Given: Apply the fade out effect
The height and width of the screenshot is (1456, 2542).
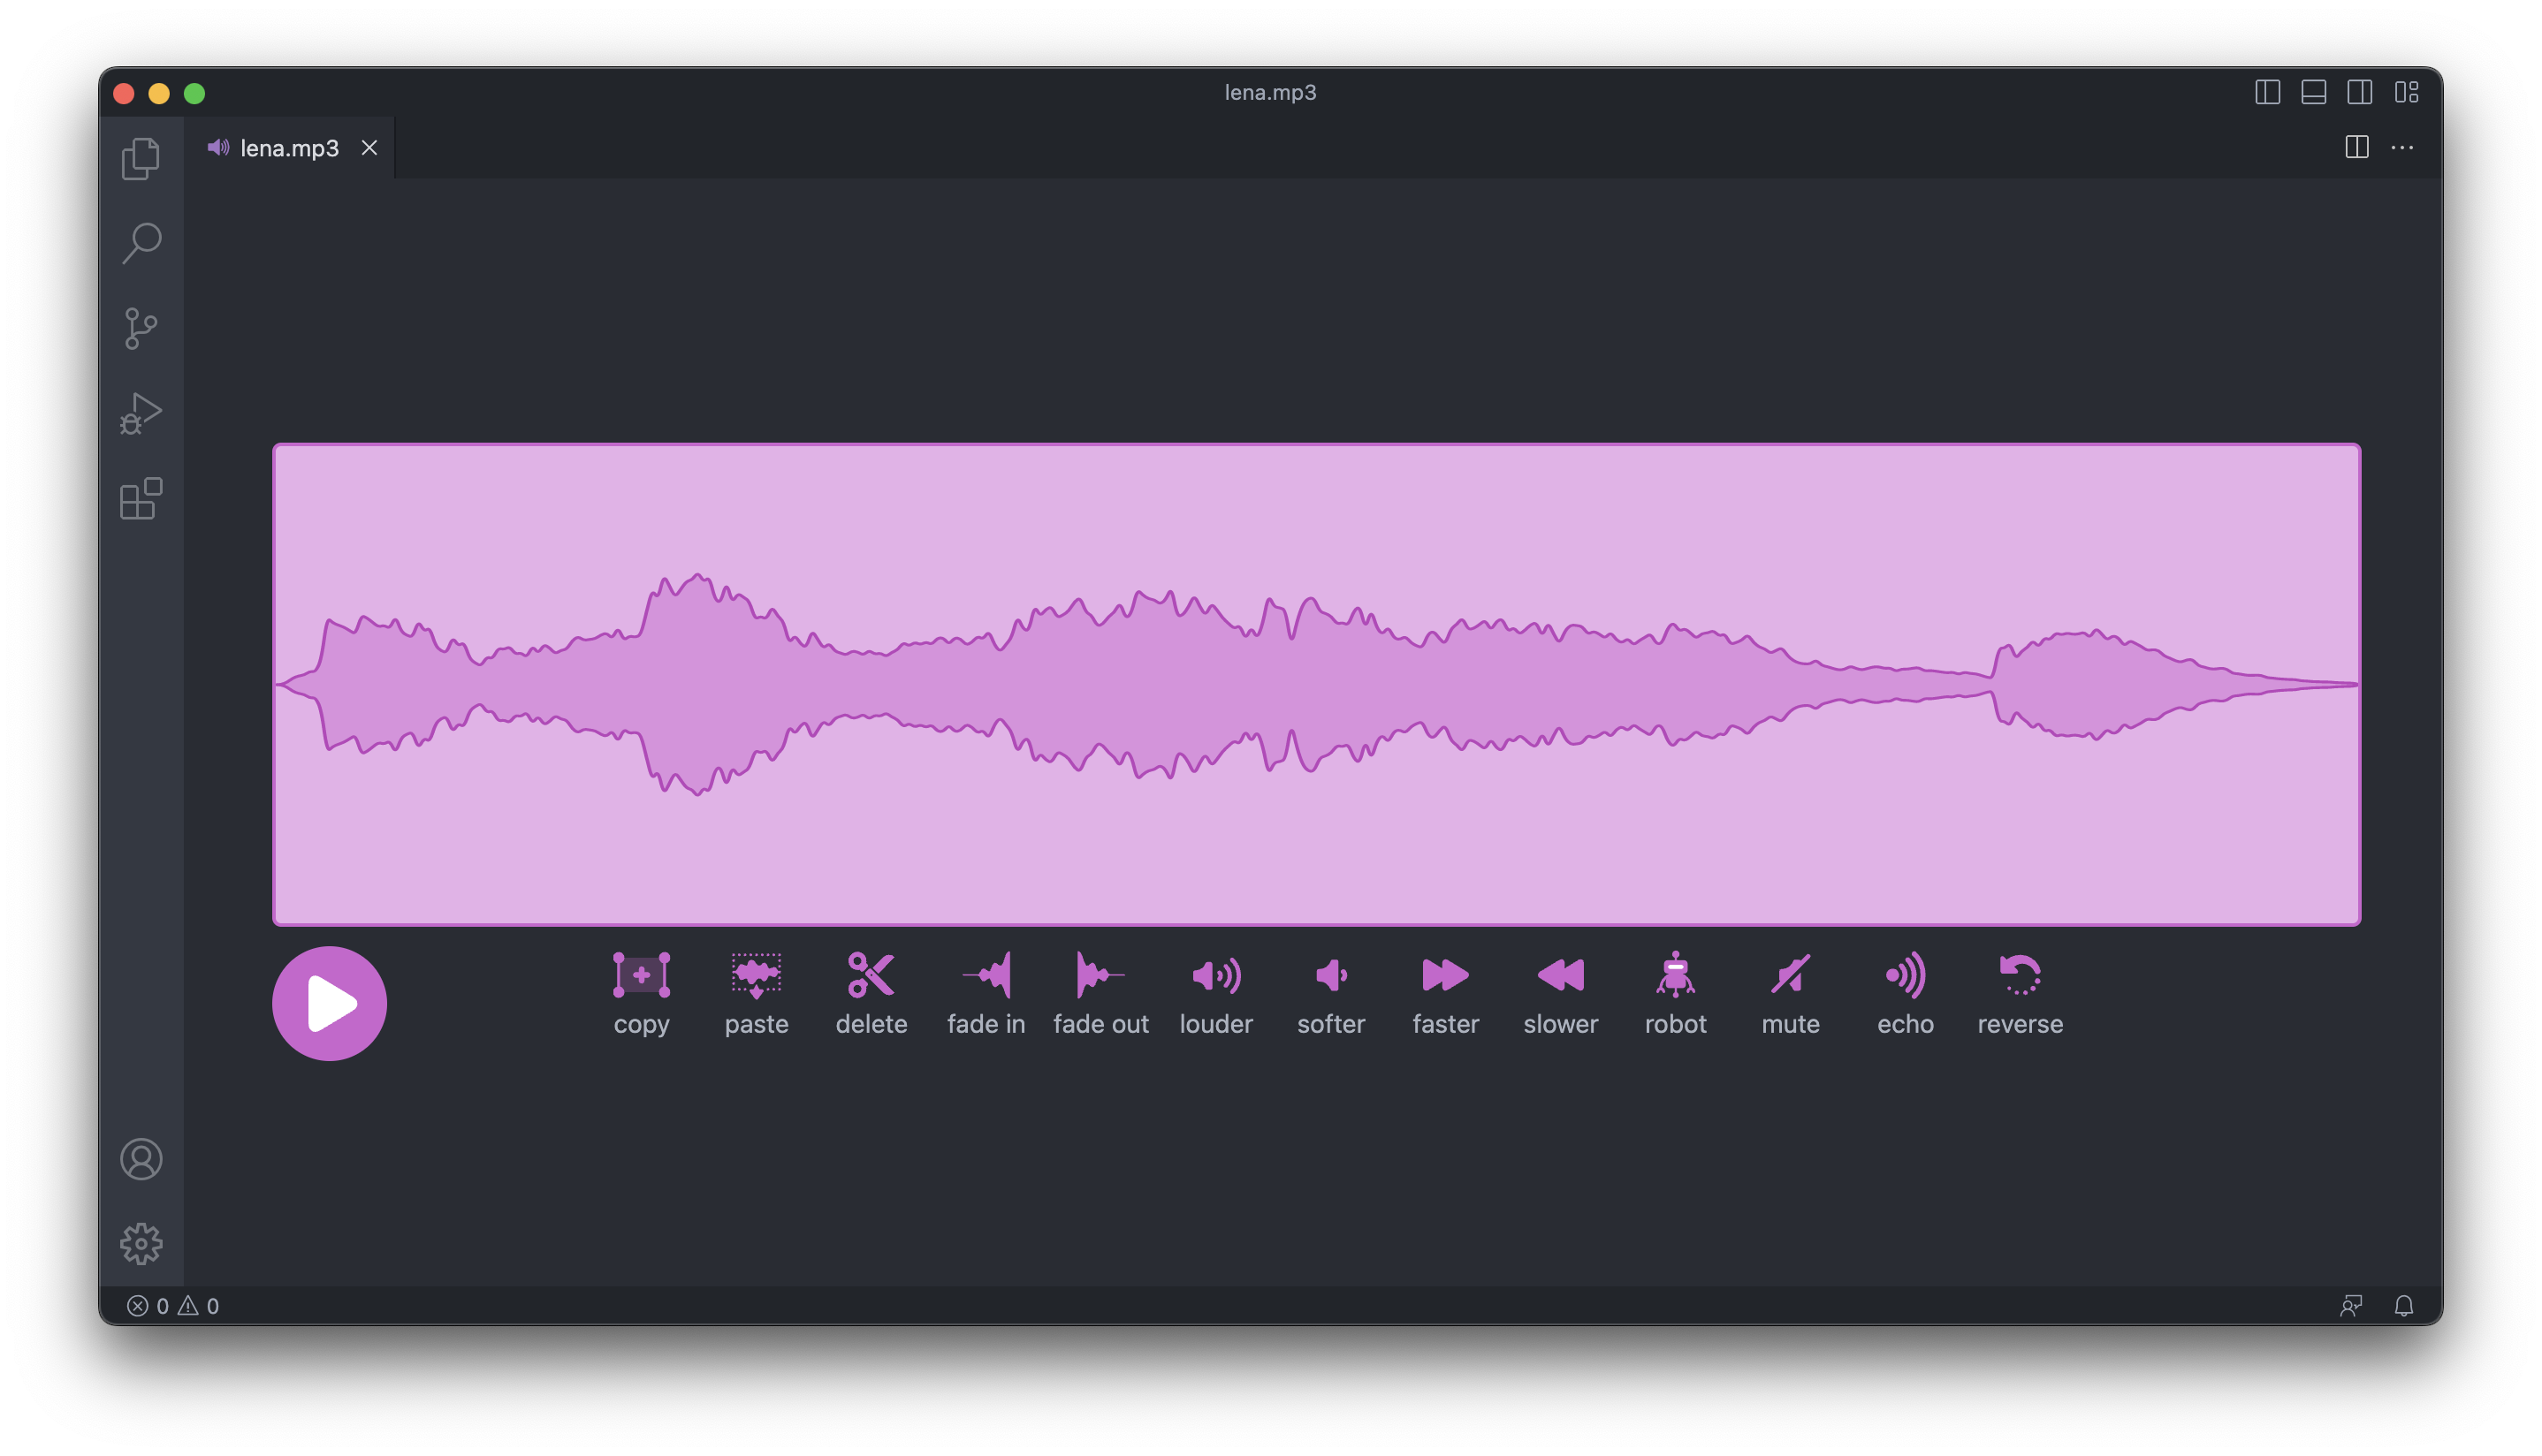Looking at the screenshot, I should [1100, 975].
